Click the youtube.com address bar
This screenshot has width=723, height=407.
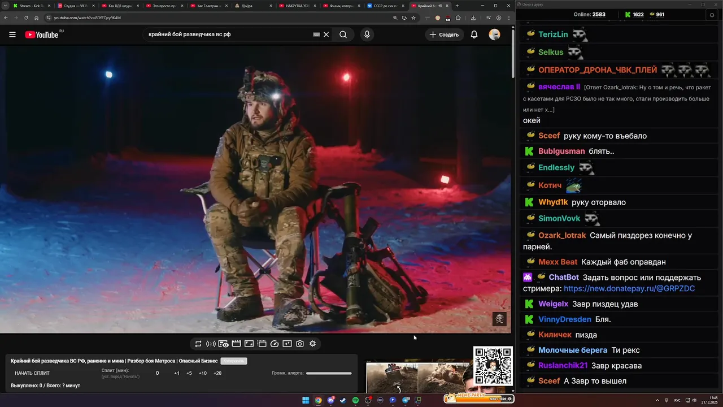(220, 18)
